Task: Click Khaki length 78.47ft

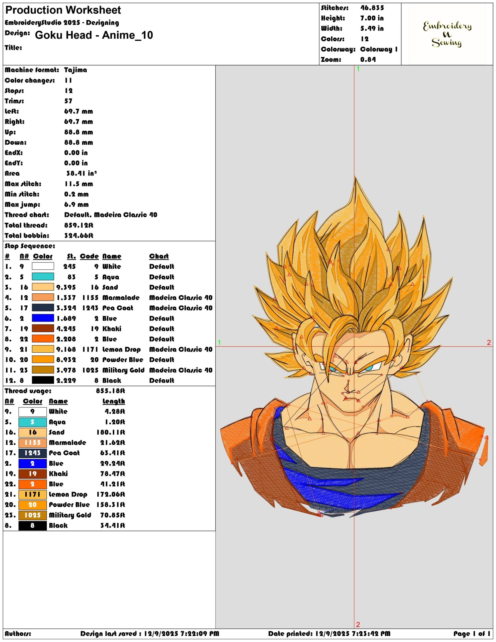Action: (113, 474)
